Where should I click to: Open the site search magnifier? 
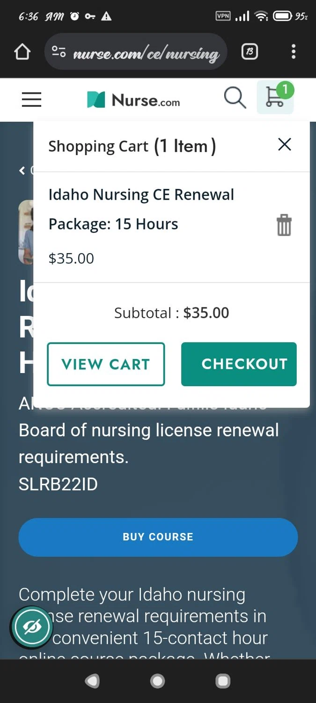tap(235, 98)
